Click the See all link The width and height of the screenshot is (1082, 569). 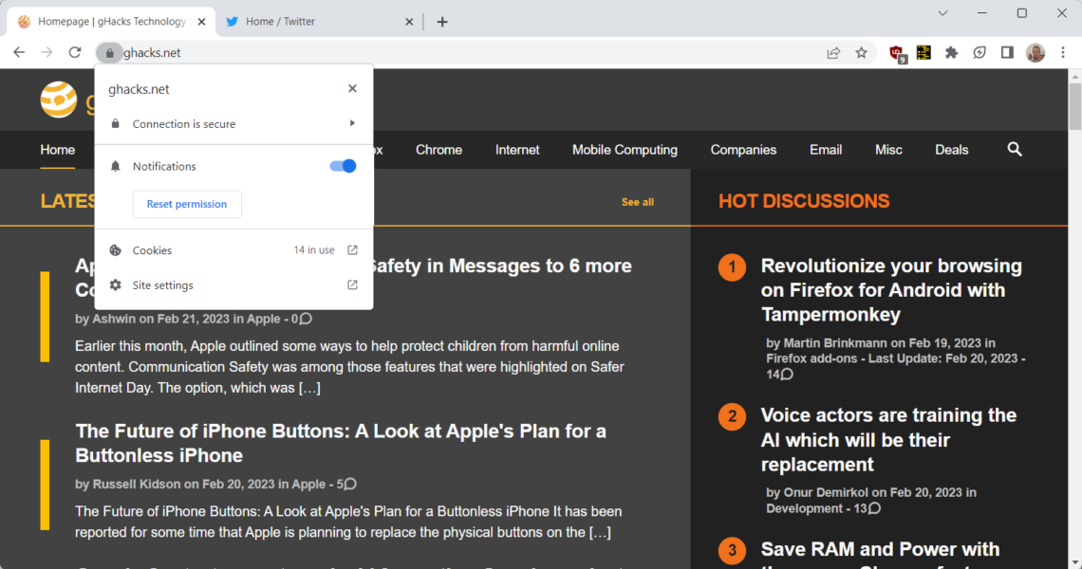point(637,202)
